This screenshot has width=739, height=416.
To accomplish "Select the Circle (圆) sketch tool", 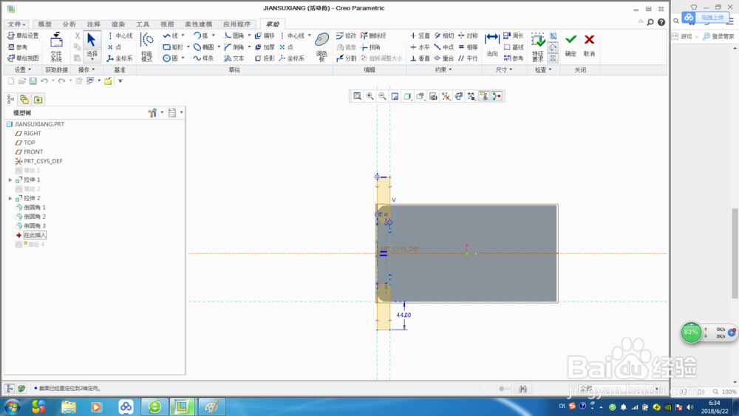I will click(x=170, y=58).
